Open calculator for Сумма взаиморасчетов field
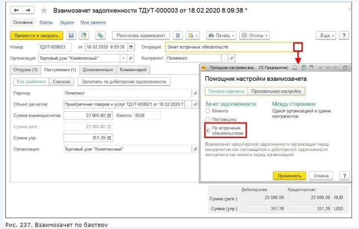This screenshot has height=229, width=359. click(111, 115)
